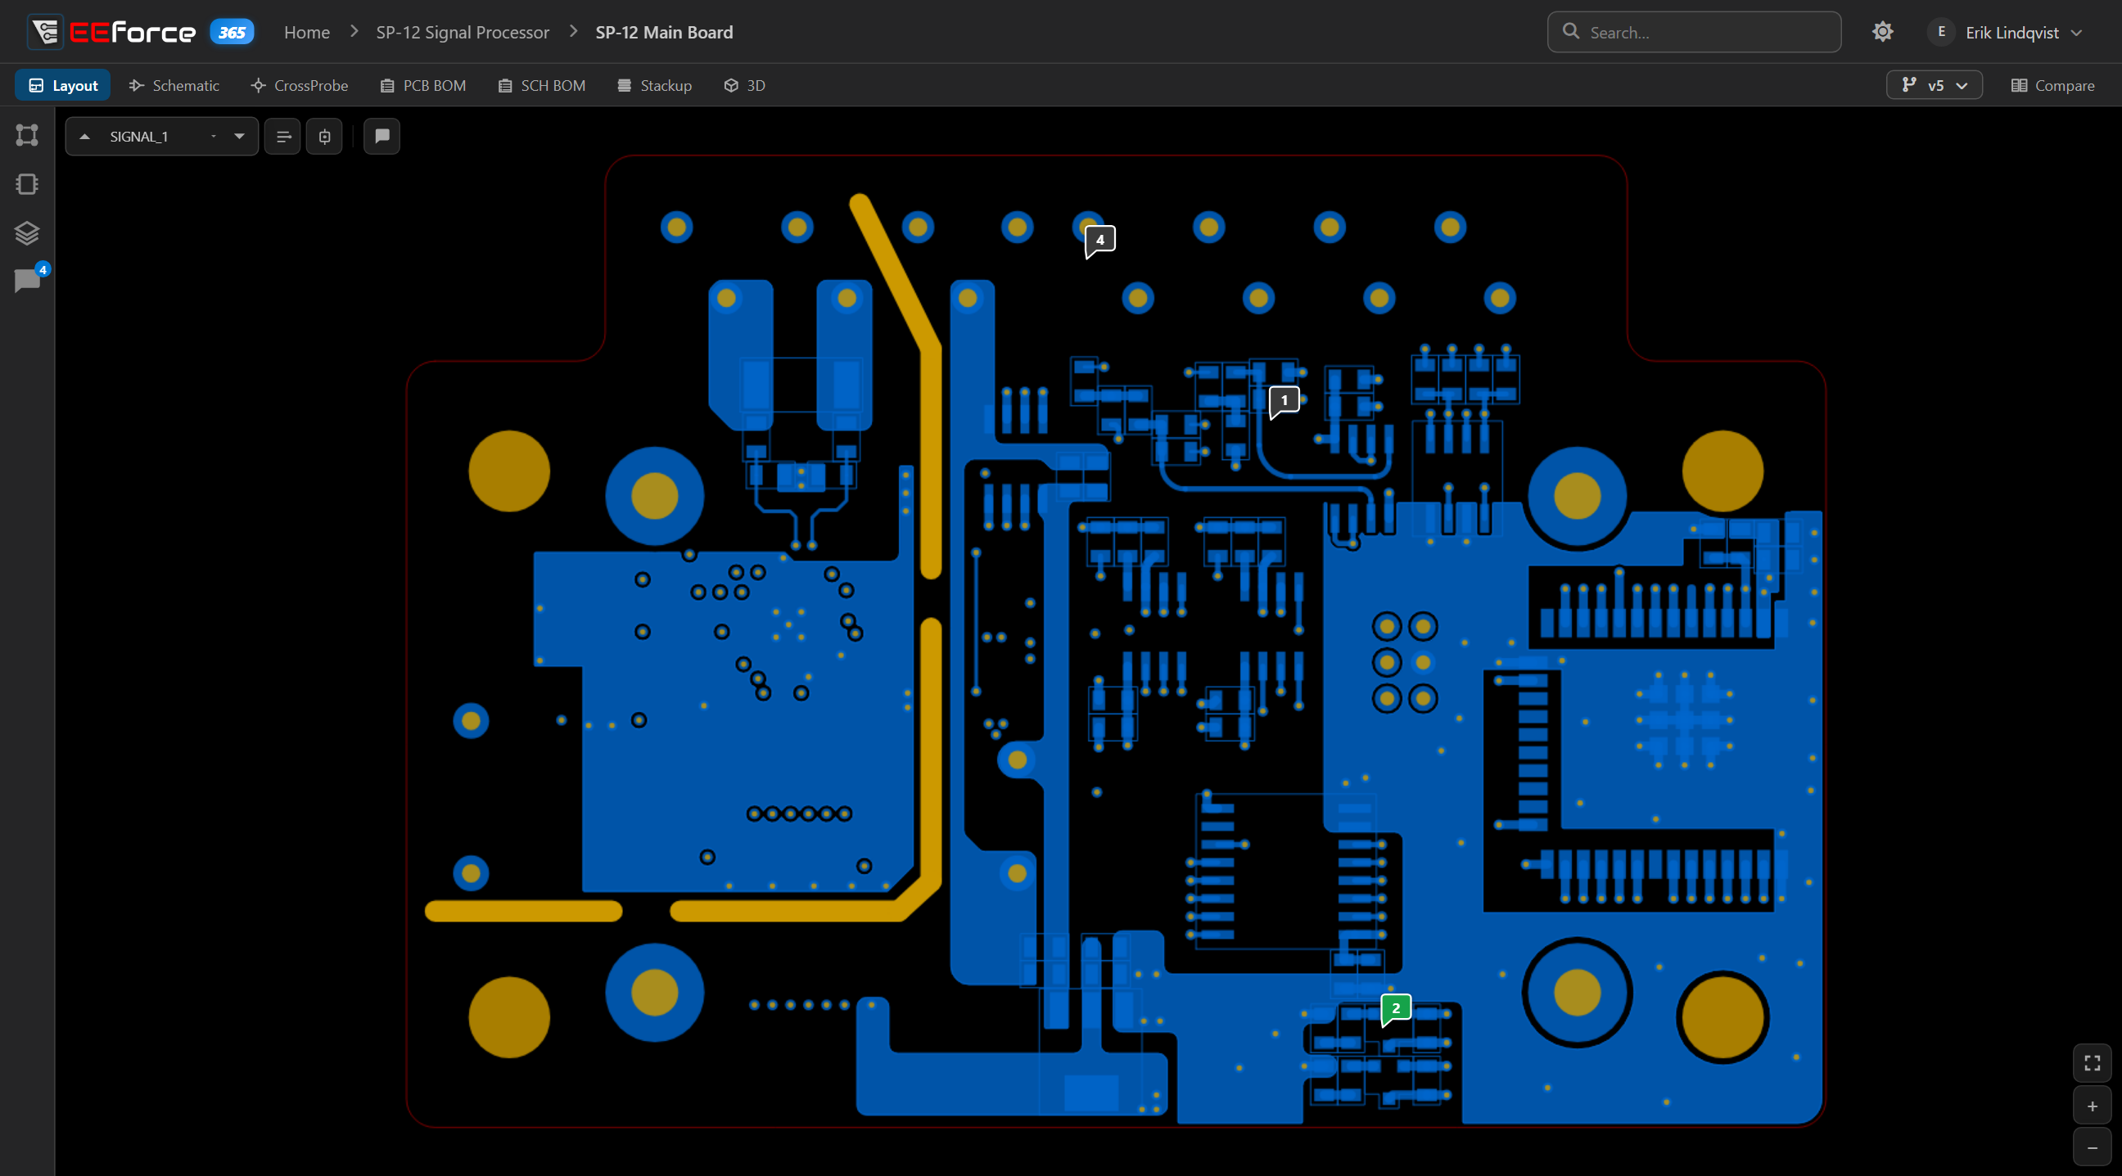Open the SIGNAL_1 layer dropdown
This screenshot has height=1176, width=2122.
pyautogui.click(x=162, y=137)
